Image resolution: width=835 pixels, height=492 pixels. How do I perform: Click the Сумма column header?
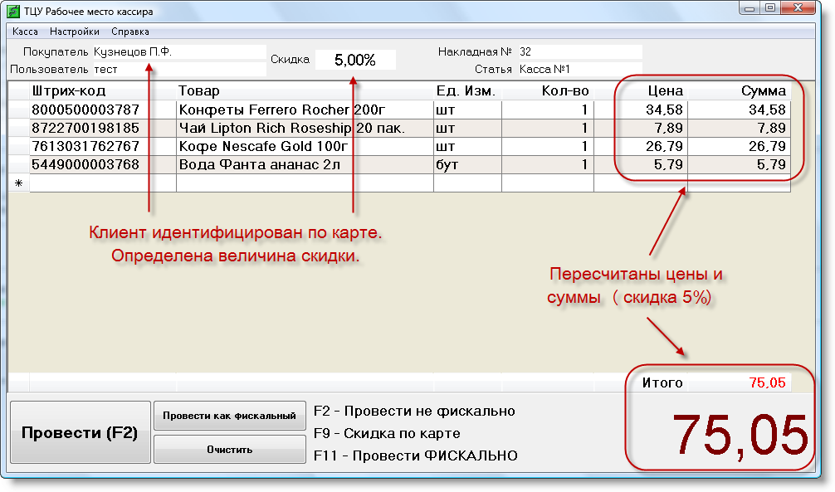740,91
